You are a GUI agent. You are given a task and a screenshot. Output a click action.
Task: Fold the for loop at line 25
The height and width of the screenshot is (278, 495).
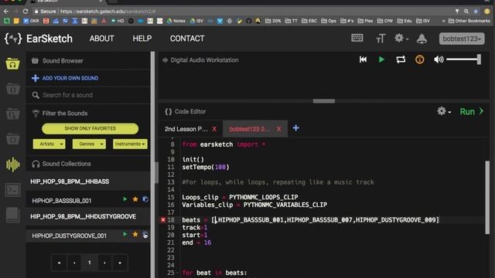pos(177,273)
